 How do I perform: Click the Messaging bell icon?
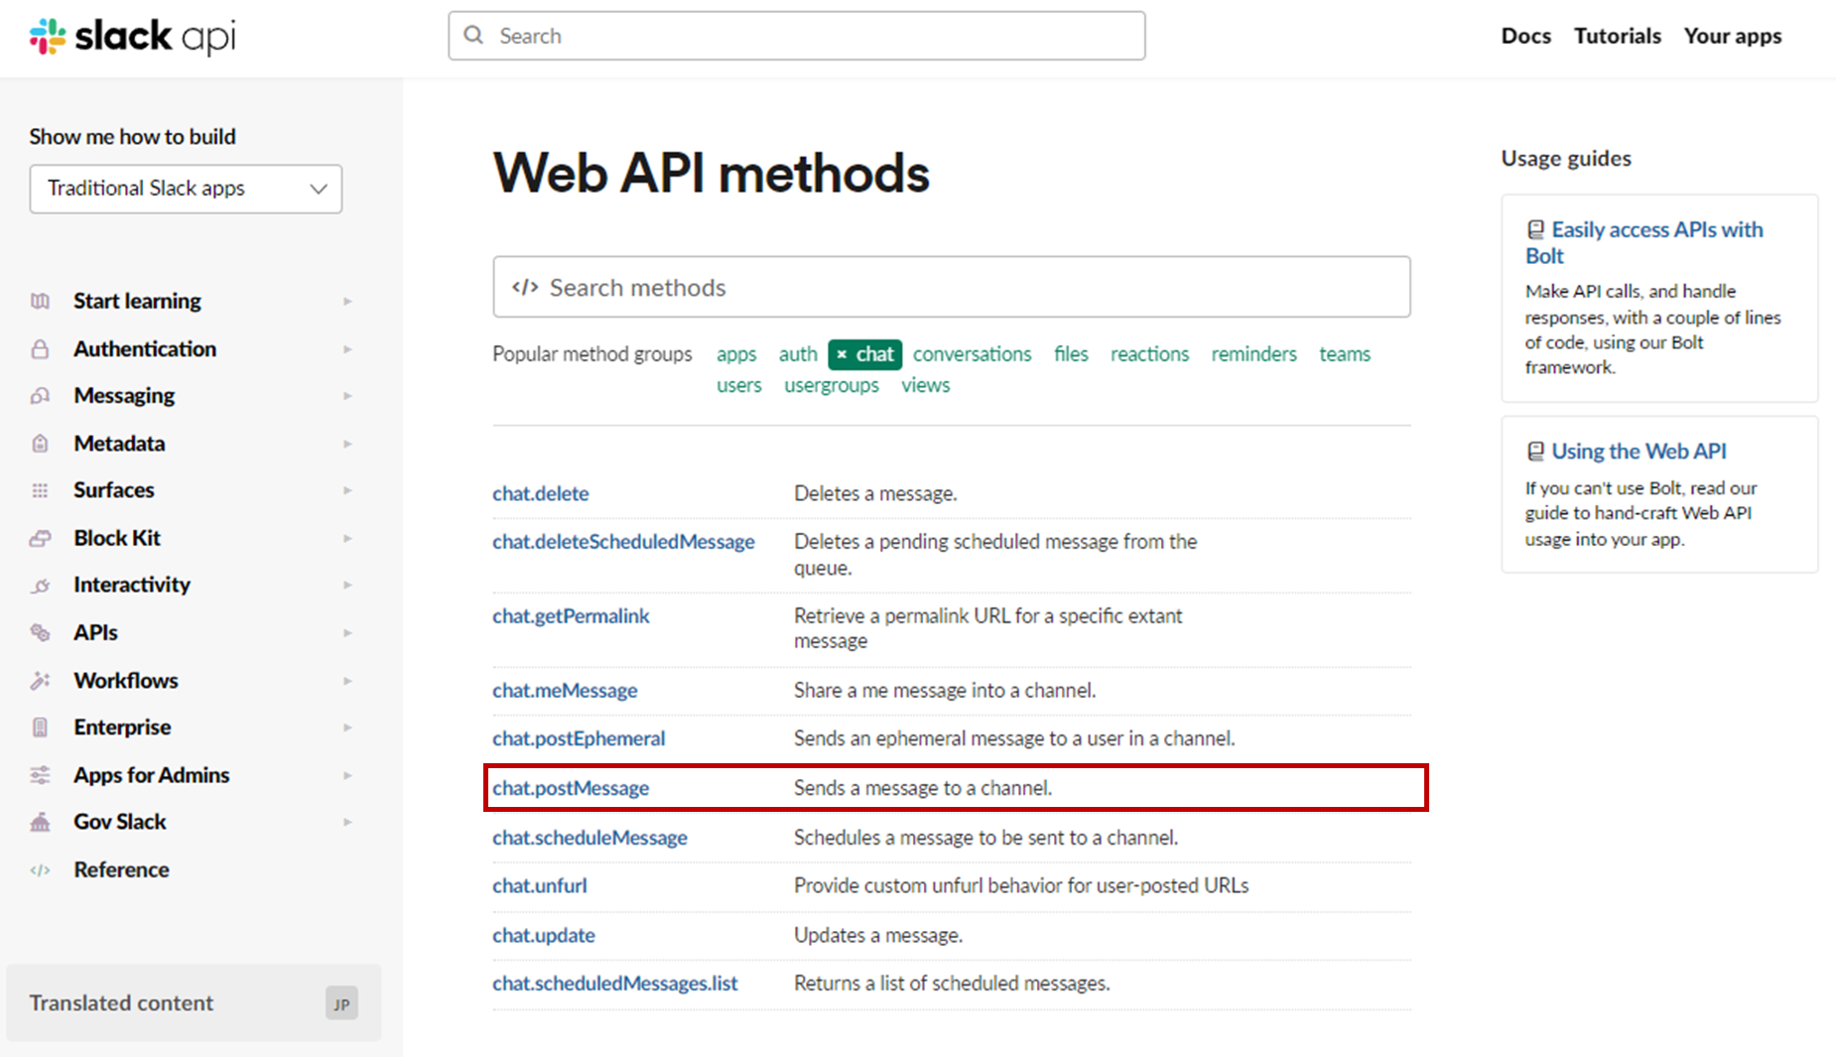40,395
